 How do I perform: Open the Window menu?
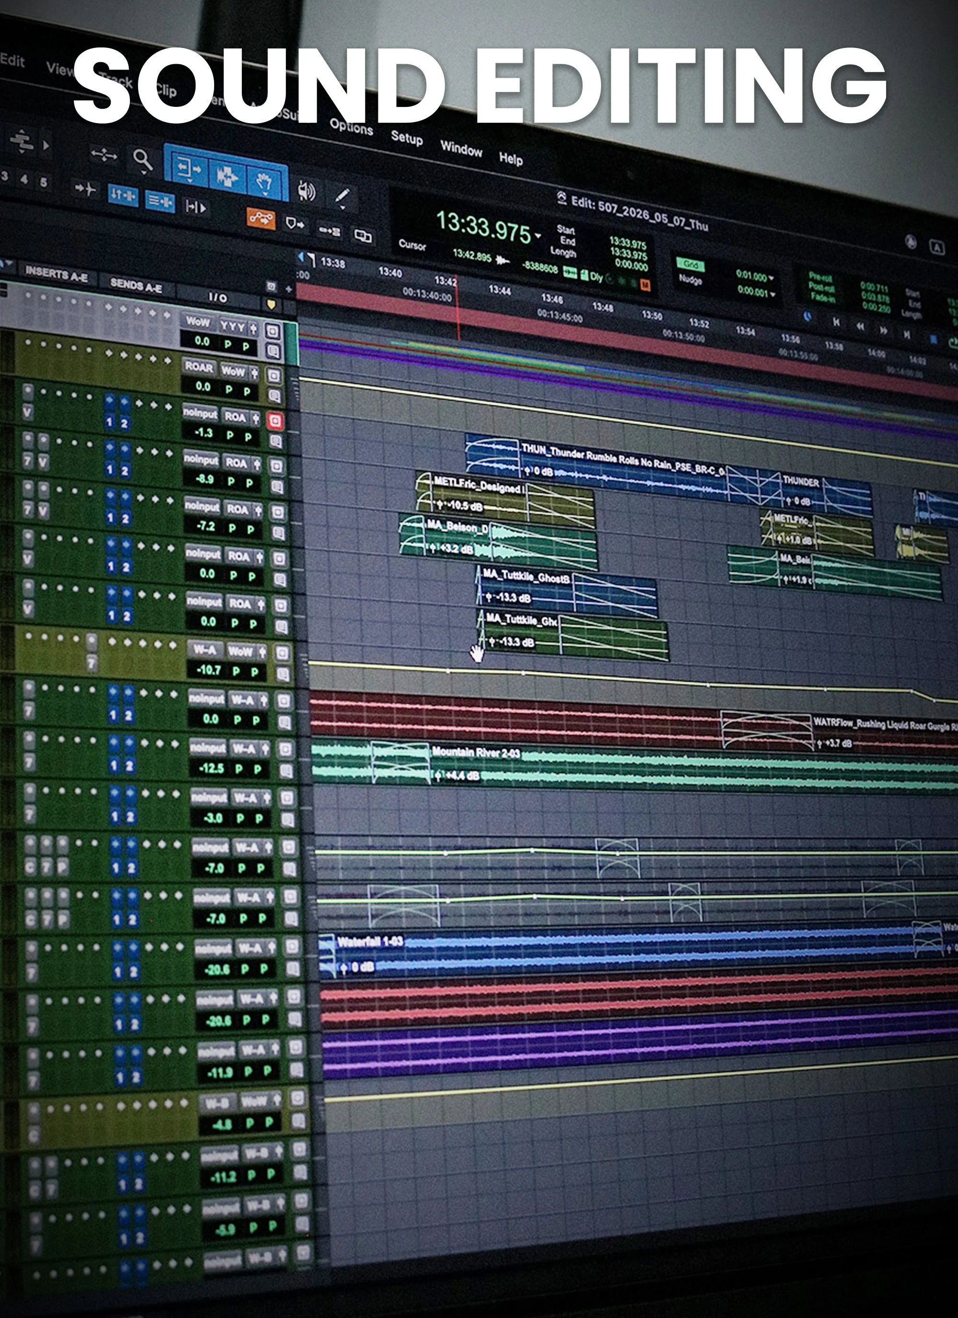click(461, 149)
